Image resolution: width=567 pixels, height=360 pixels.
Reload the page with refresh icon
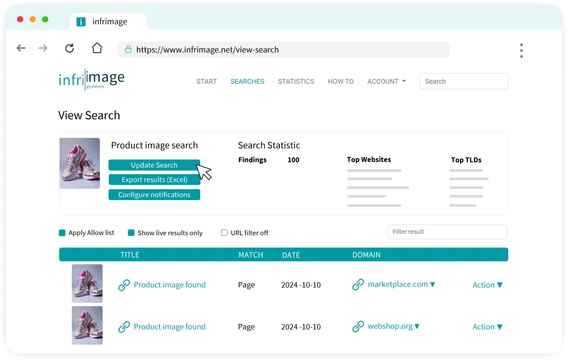[70, 48]
